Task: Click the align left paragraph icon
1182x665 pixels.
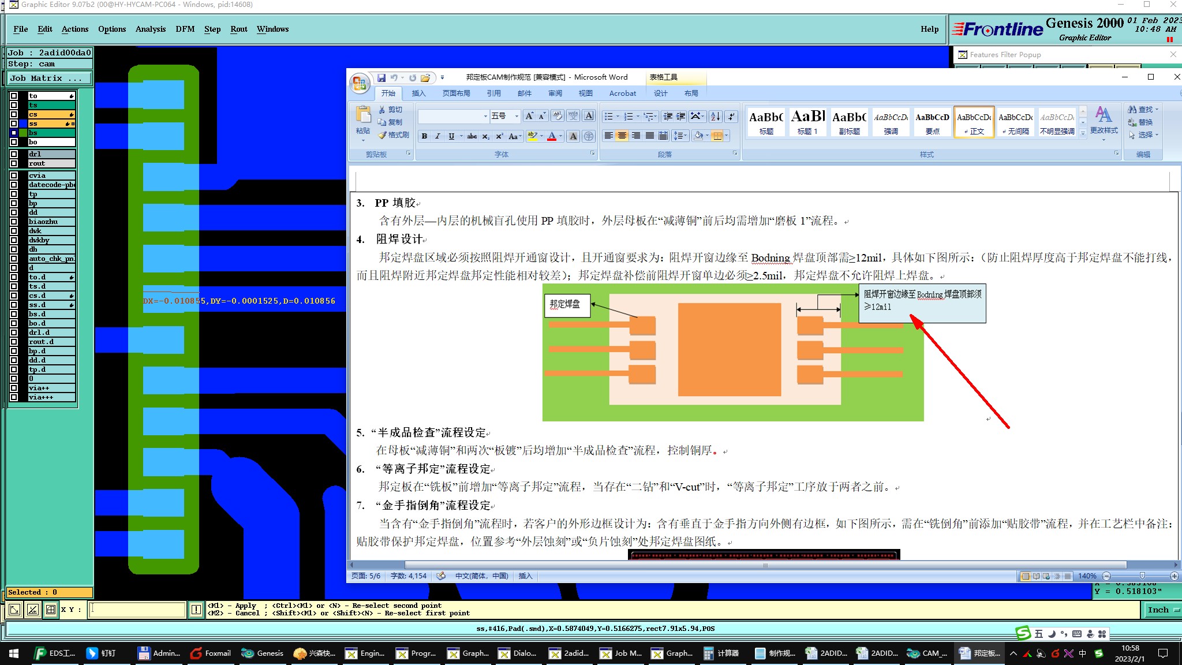Action: [x=608, y=136]
